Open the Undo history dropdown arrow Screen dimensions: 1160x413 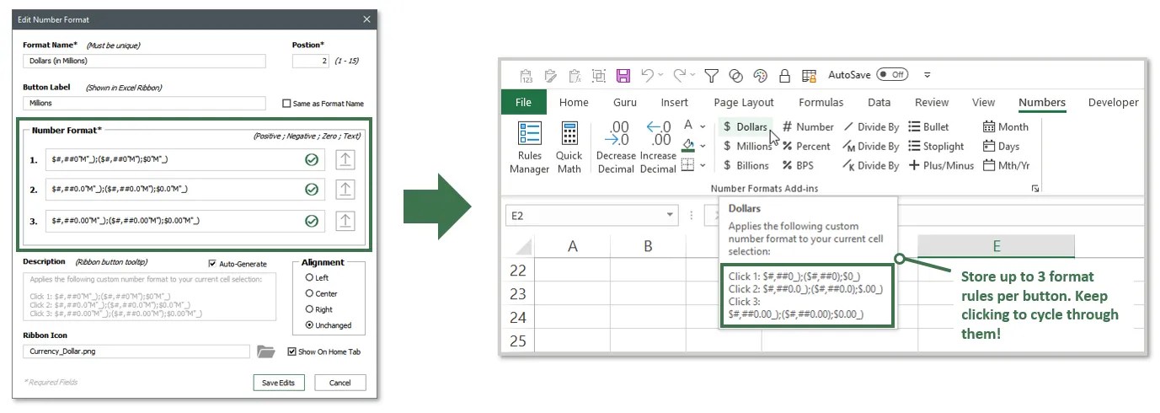(x=660, y=75)
